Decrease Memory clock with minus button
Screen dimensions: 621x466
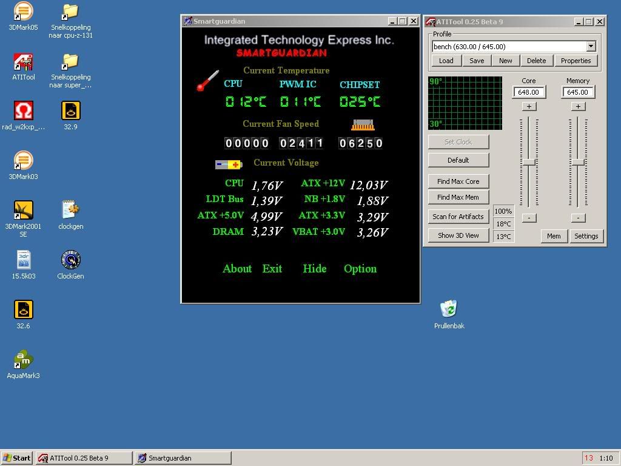tap(578, 218)
